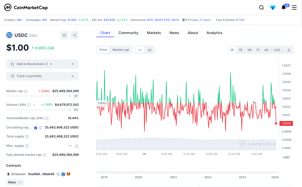Viewport: 302px width, 187px height.
Task: Select the 7D time range
Action: 241,50
